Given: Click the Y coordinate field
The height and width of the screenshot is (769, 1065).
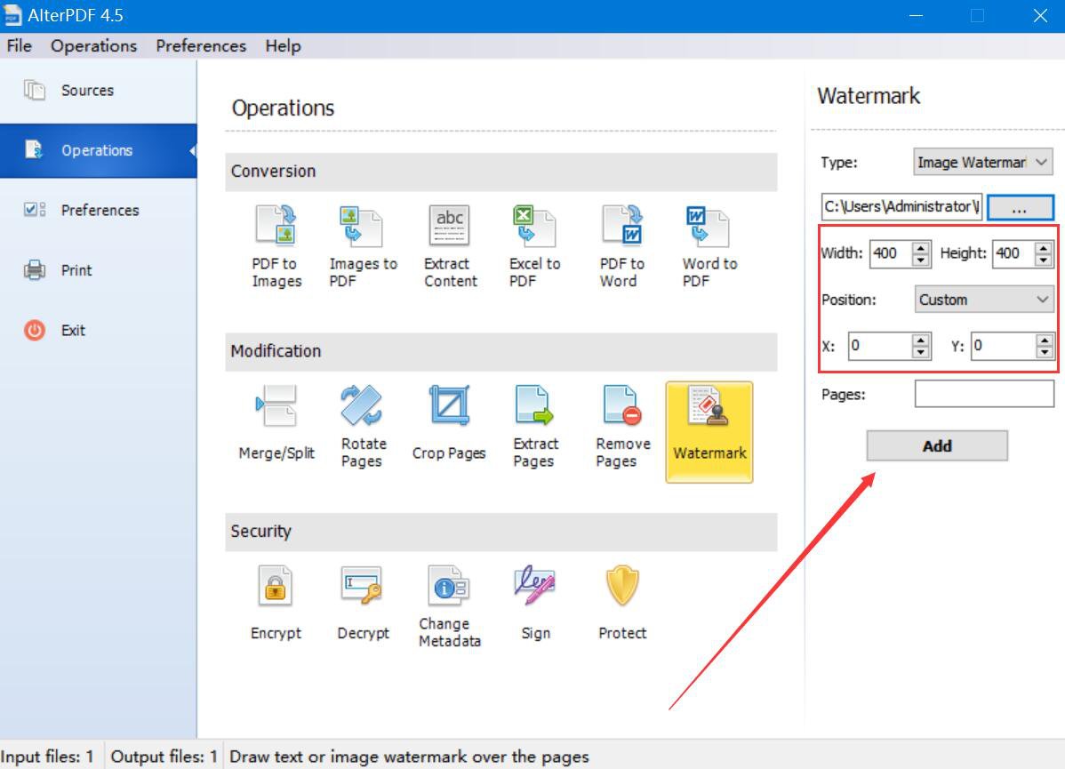Looking at the screenshot, I should pos(1003,346).
